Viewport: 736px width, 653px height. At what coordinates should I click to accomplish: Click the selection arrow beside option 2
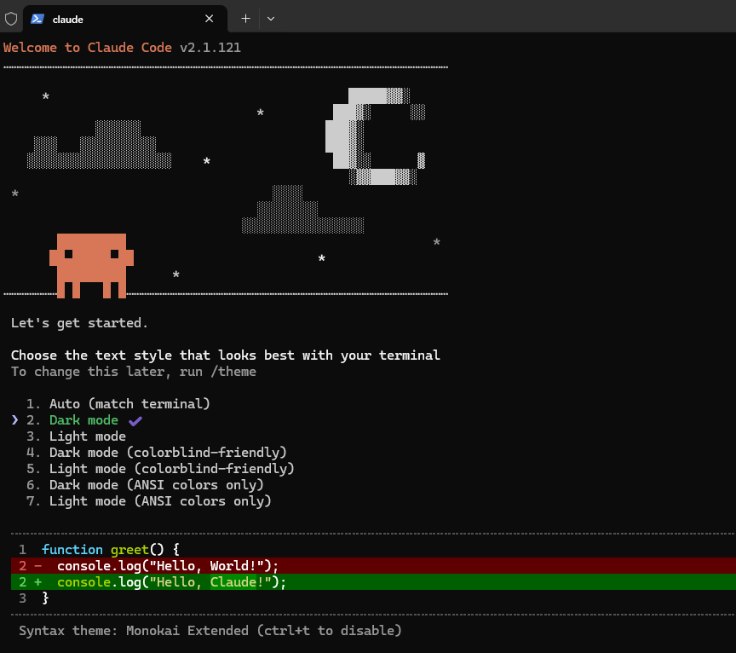[x=14, y=420]
